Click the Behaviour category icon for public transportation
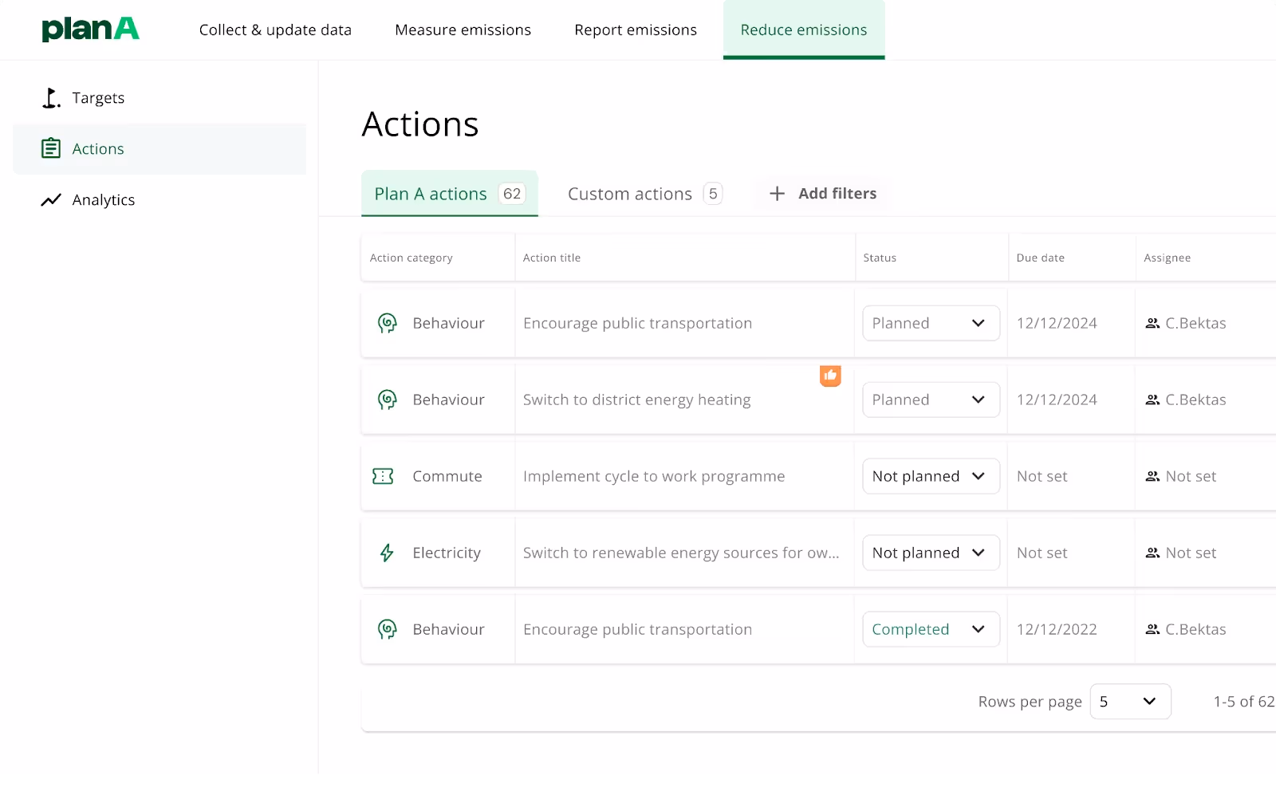 (x=387, y=323)
